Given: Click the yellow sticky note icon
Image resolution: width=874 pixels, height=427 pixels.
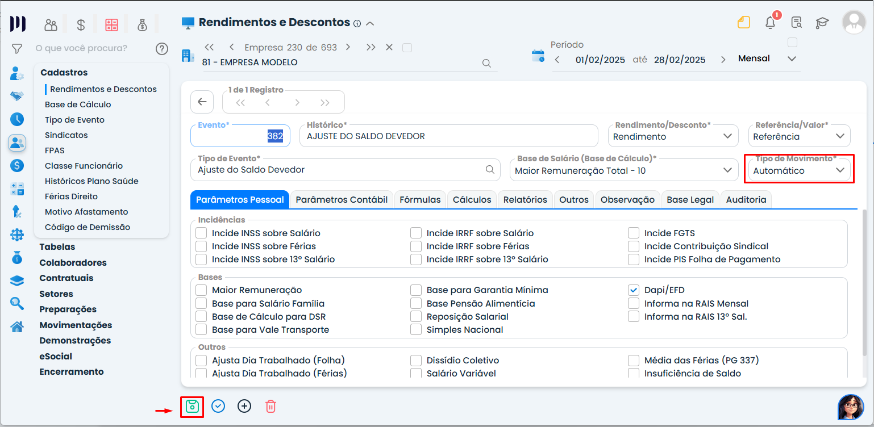Looking at the screenshot, I should pos(744,23).
